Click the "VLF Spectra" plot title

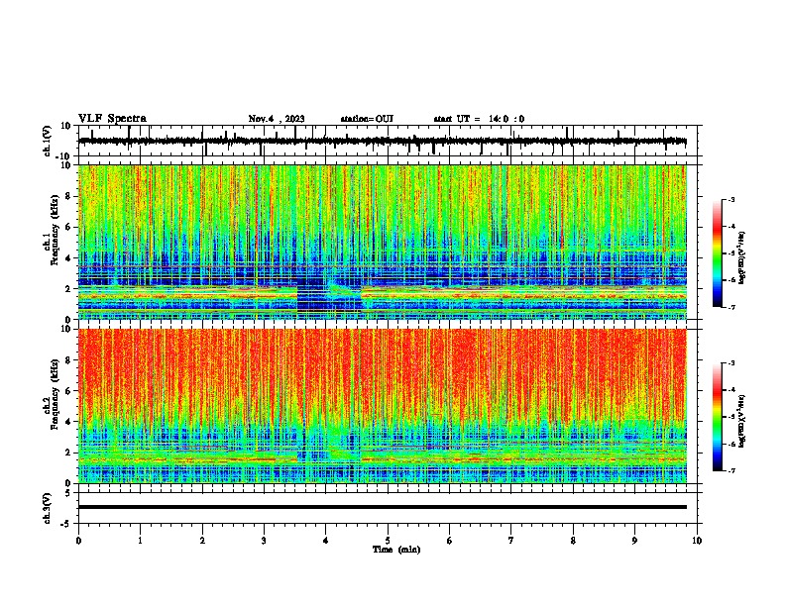point(112,119)
